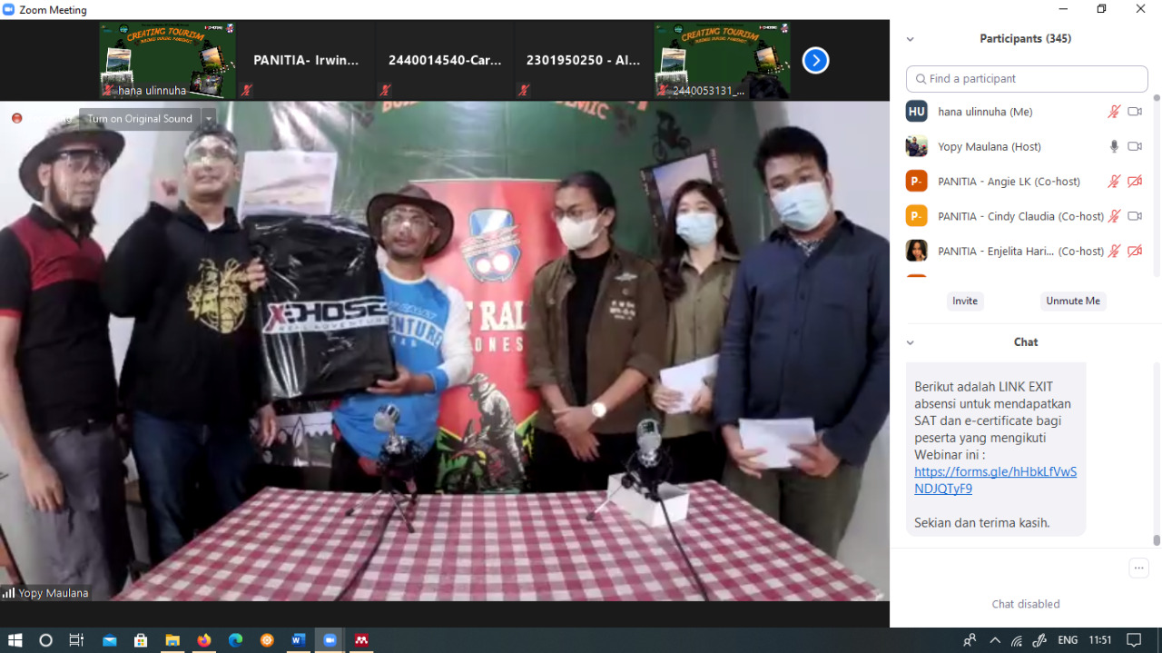Click the crossed-out mic icon beside Cindy Claudia
Viewport: 1162px width, 653px height.
[1115, 216]
